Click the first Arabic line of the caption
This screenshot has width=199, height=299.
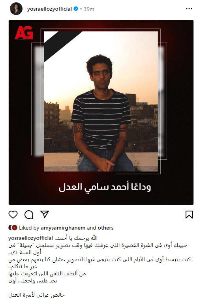coord(76,238)
